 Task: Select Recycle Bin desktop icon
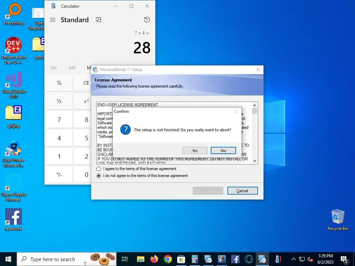[x=338, y=220]
